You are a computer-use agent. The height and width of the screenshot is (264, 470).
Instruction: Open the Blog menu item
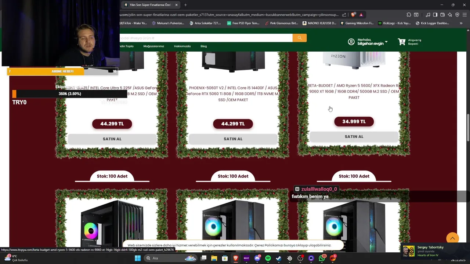click(x=203, y=46)
